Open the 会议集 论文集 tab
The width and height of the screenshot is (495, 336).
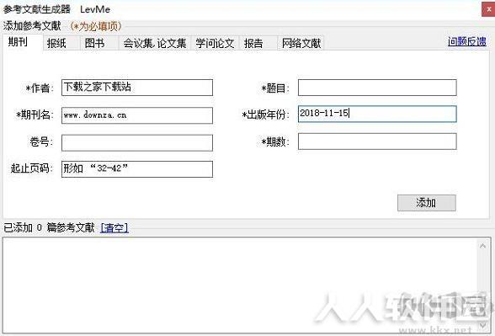(x=154, y=43)
